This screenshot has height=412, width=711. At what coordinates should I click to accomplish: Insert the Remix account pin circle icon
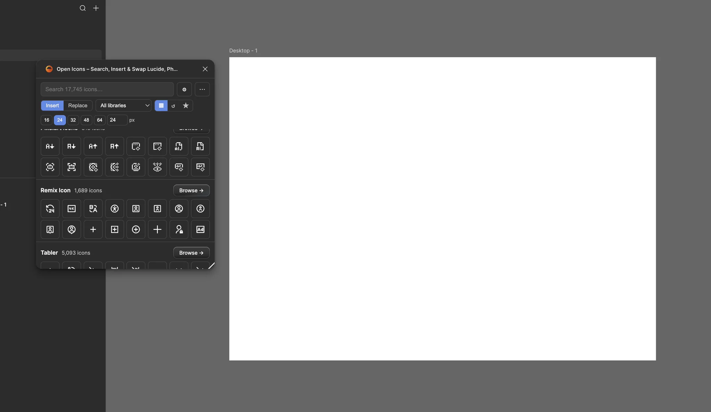tap(72, 229)
